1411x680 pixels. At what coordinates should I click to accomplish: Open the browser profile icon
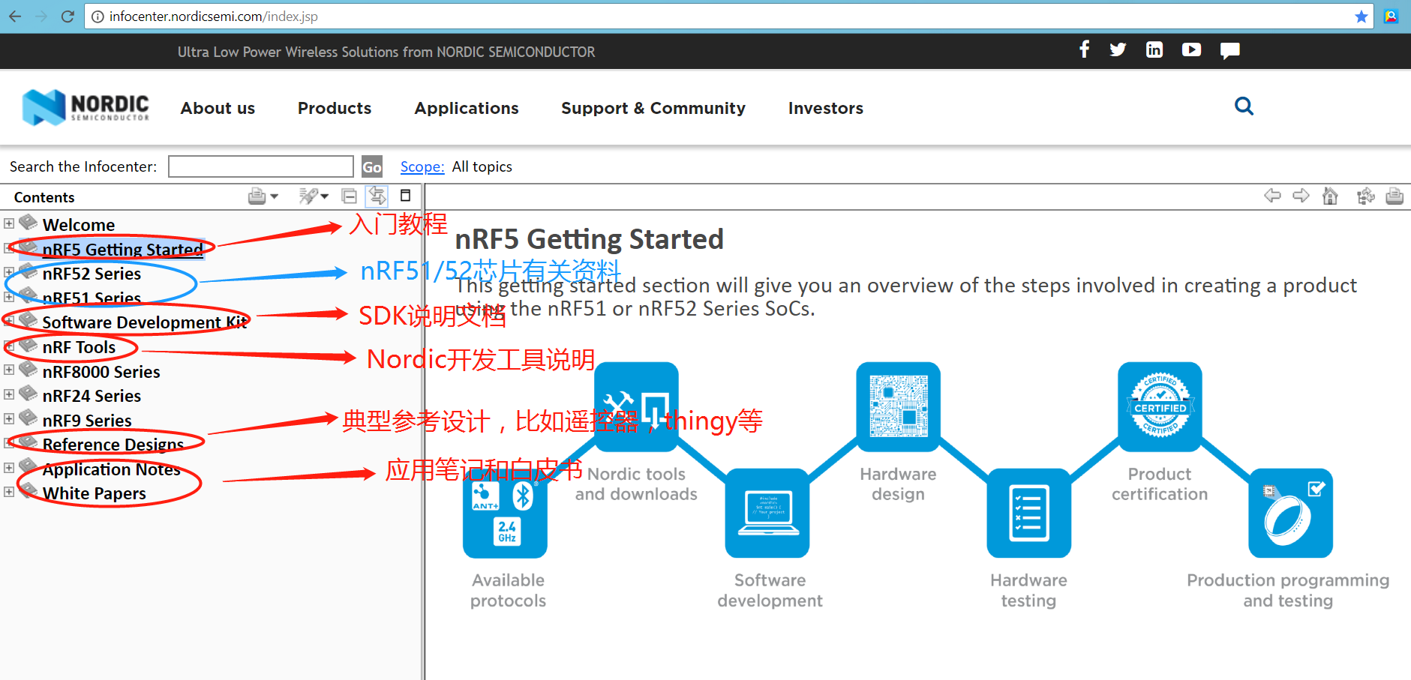(x=1391, y=16)
